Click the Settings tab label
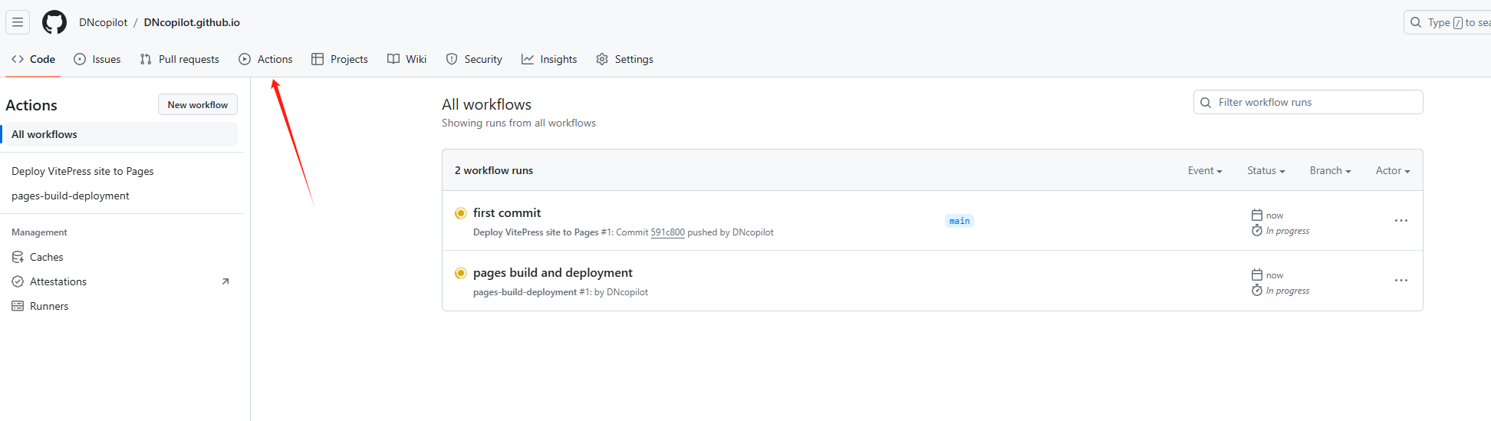This screenshot has height=421, width=1491. coord(634,59)
